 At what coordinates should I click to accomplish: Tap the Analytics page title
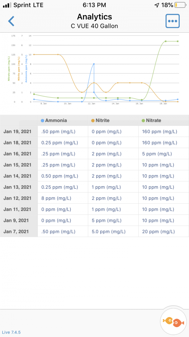(94, 17)
